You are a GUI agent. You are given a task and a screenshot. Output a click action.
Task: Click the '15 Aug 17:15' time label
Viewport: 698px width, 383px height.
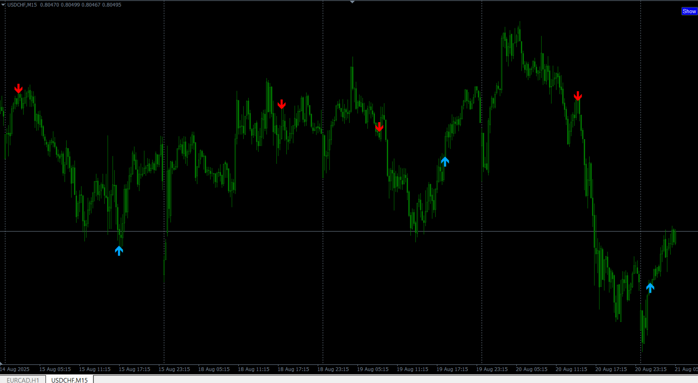(134, 369)
